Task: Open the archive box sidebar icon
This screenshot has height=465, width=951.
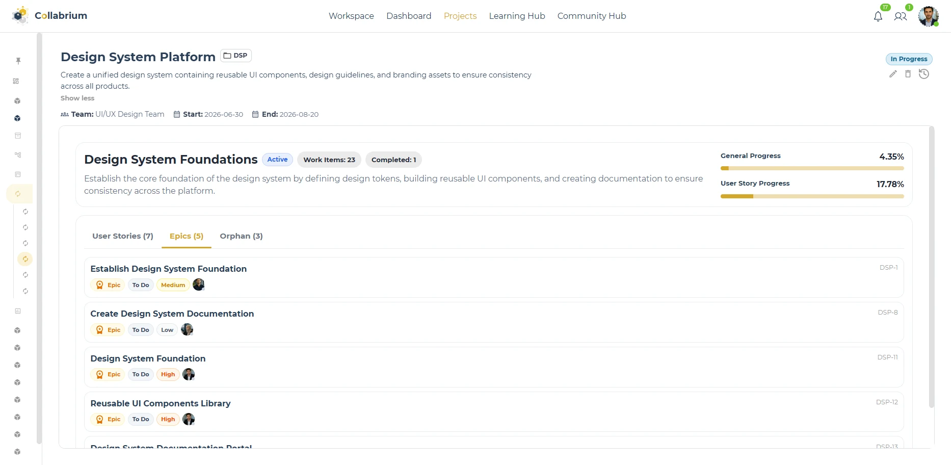Action: pos(18,136)
